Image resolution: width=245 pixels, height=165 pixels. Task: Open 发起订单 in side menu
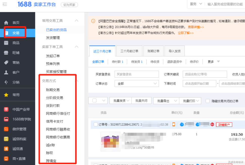click(53, 56)
